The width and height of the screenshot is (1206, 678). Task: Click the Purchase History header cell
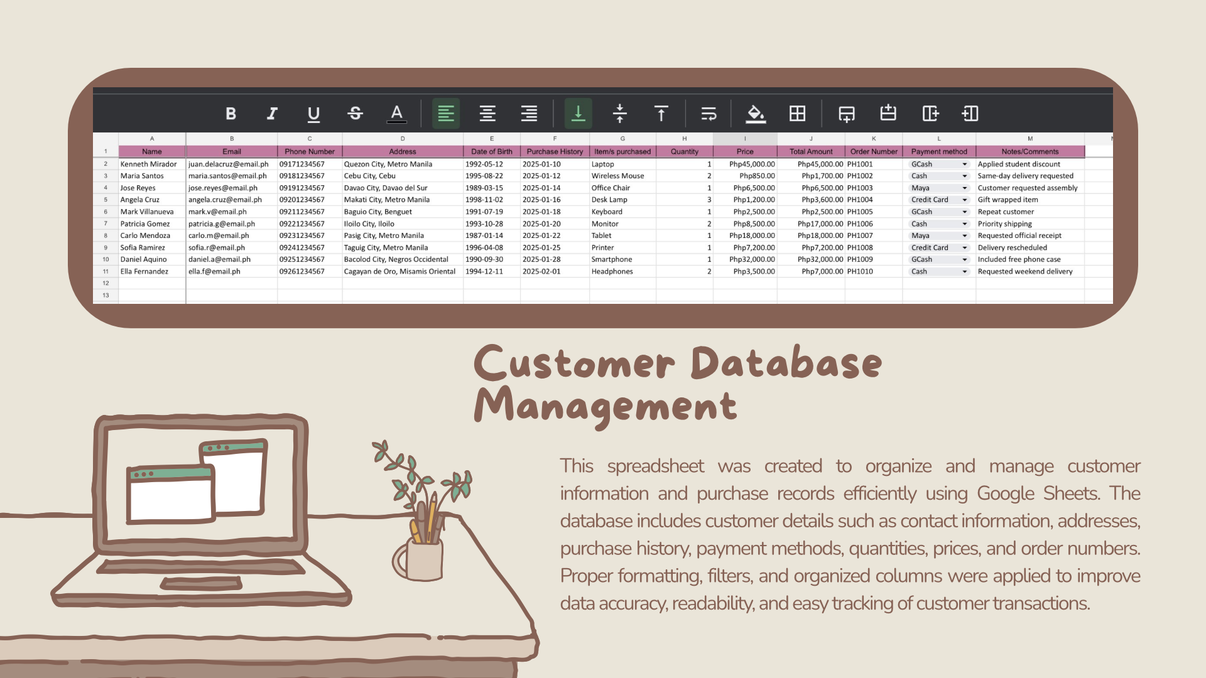(555, 151)
